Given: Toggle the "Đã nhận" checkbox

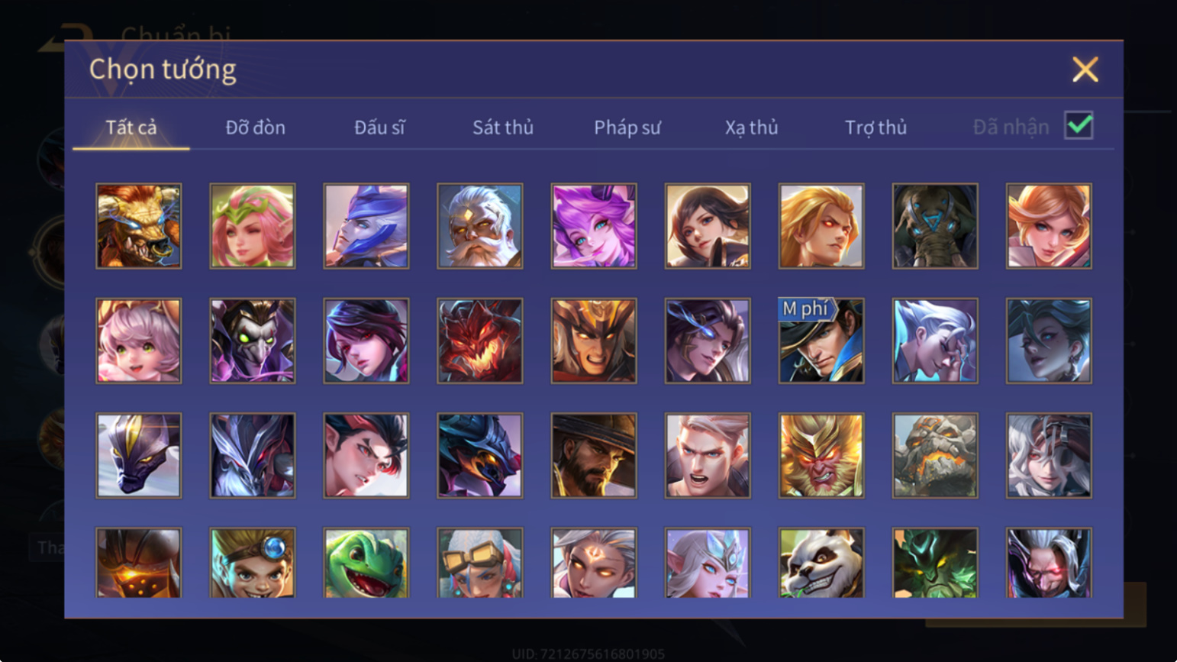Looking at the screenshot, I should tap(1079, 126).
